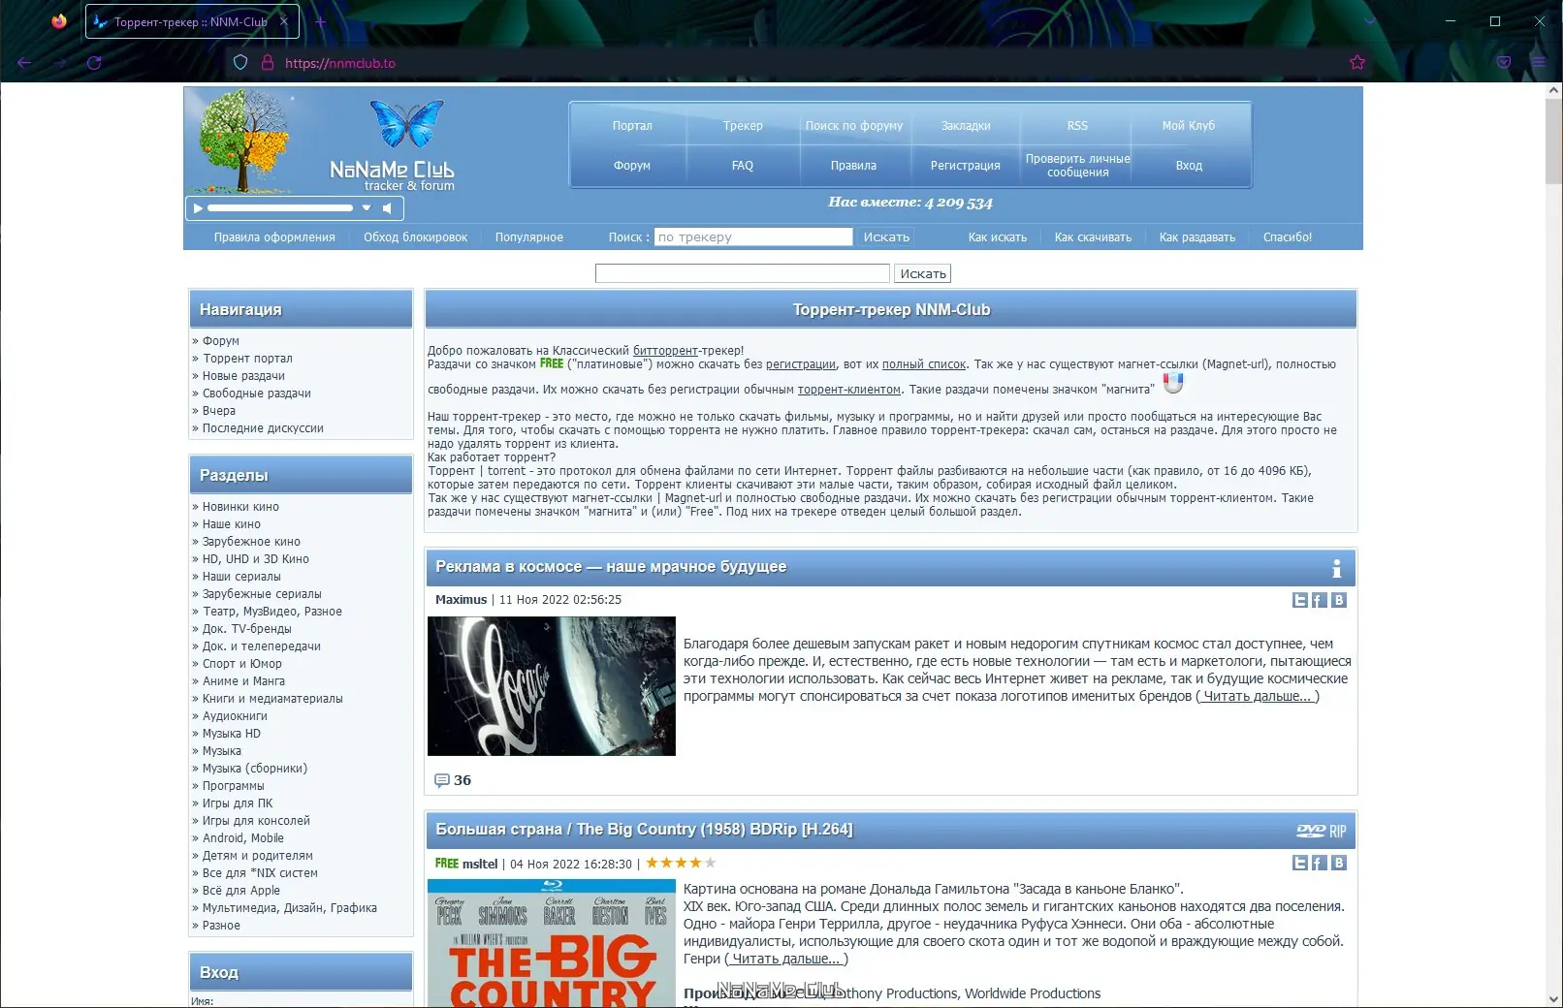Click Искать button below the header
This screenshot has width=1563, height=1008.
(x=922, y=274)
